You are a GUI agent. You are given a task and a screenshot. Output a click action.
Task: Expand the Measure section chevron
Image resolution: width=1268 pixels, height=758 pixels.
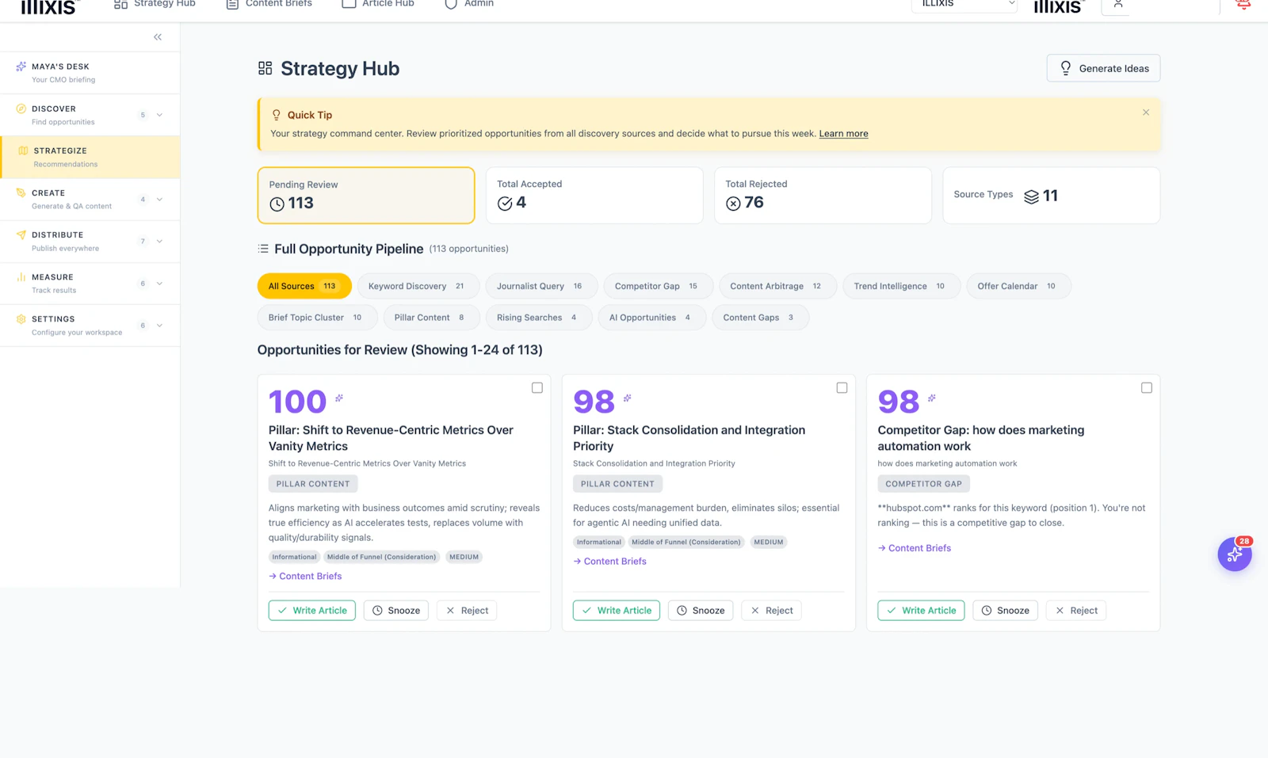click(159, 284)
